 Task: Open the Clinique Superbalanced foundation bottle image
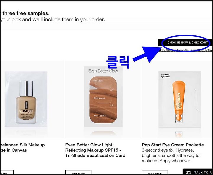click(x=26, y=99)
